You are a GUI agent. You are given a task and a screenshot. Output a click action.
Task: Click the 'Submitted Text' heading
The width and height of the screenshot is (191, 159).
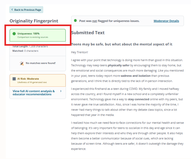point(88,33)
